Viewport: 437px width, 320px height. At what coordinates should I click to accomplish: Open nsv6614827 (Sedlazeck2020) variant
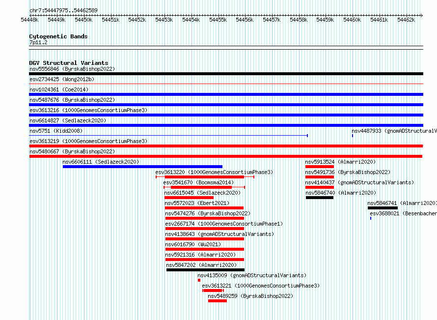[68, 120]
